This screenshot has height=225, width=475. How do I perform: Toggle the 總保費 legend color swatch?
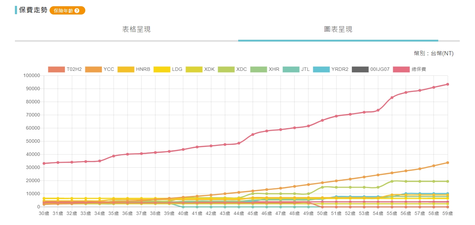pyautogui.click(x=401, y=69)
